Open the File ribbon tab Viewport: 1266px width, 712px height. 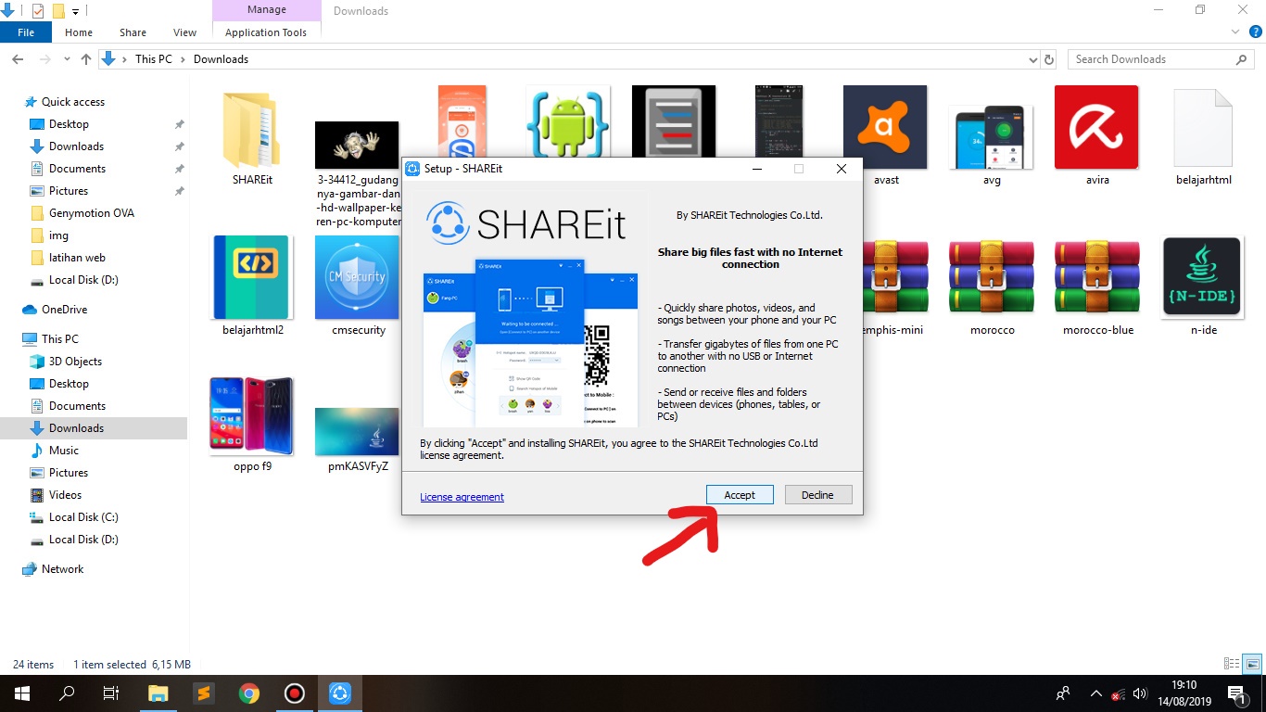[x=26, y=32]
